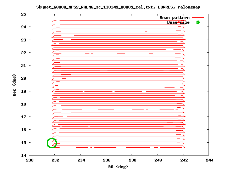Click the y-axis tick label 21
227x170 pixels.
24,66
